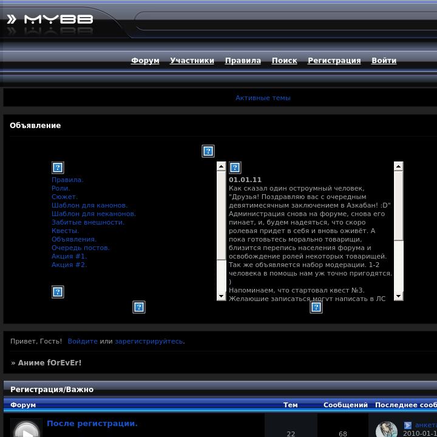437x437 pixels.
Task: Open the Правила. link in announcement list
Action: coord(67,180)
